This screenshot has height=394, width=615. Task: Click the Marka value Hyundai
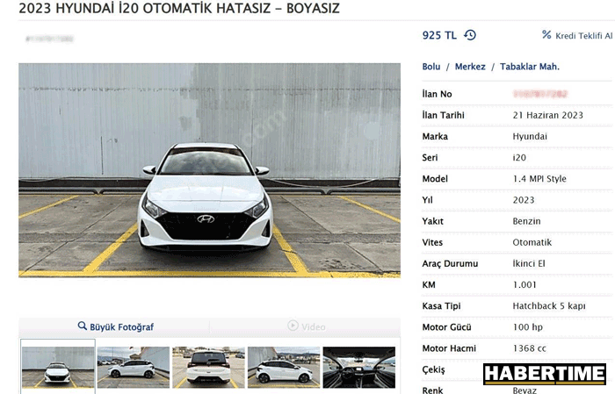(530, 136)
